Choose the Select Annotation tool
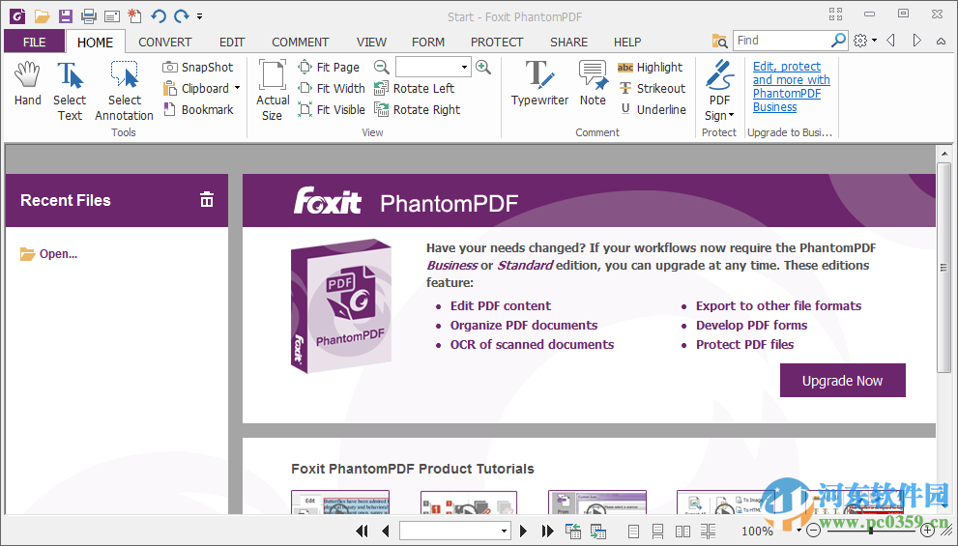Viewport: 958px width, 546px height. [x=124, y=91]
